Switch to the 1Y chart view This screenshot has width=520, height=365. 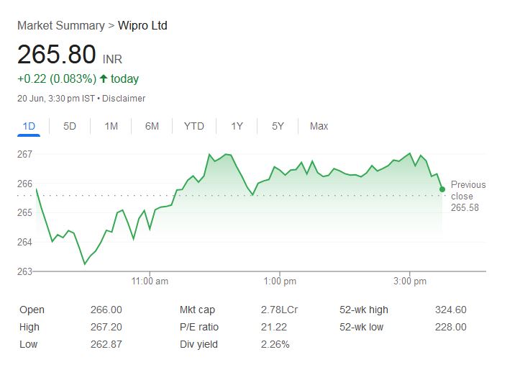tap(237, 126)
